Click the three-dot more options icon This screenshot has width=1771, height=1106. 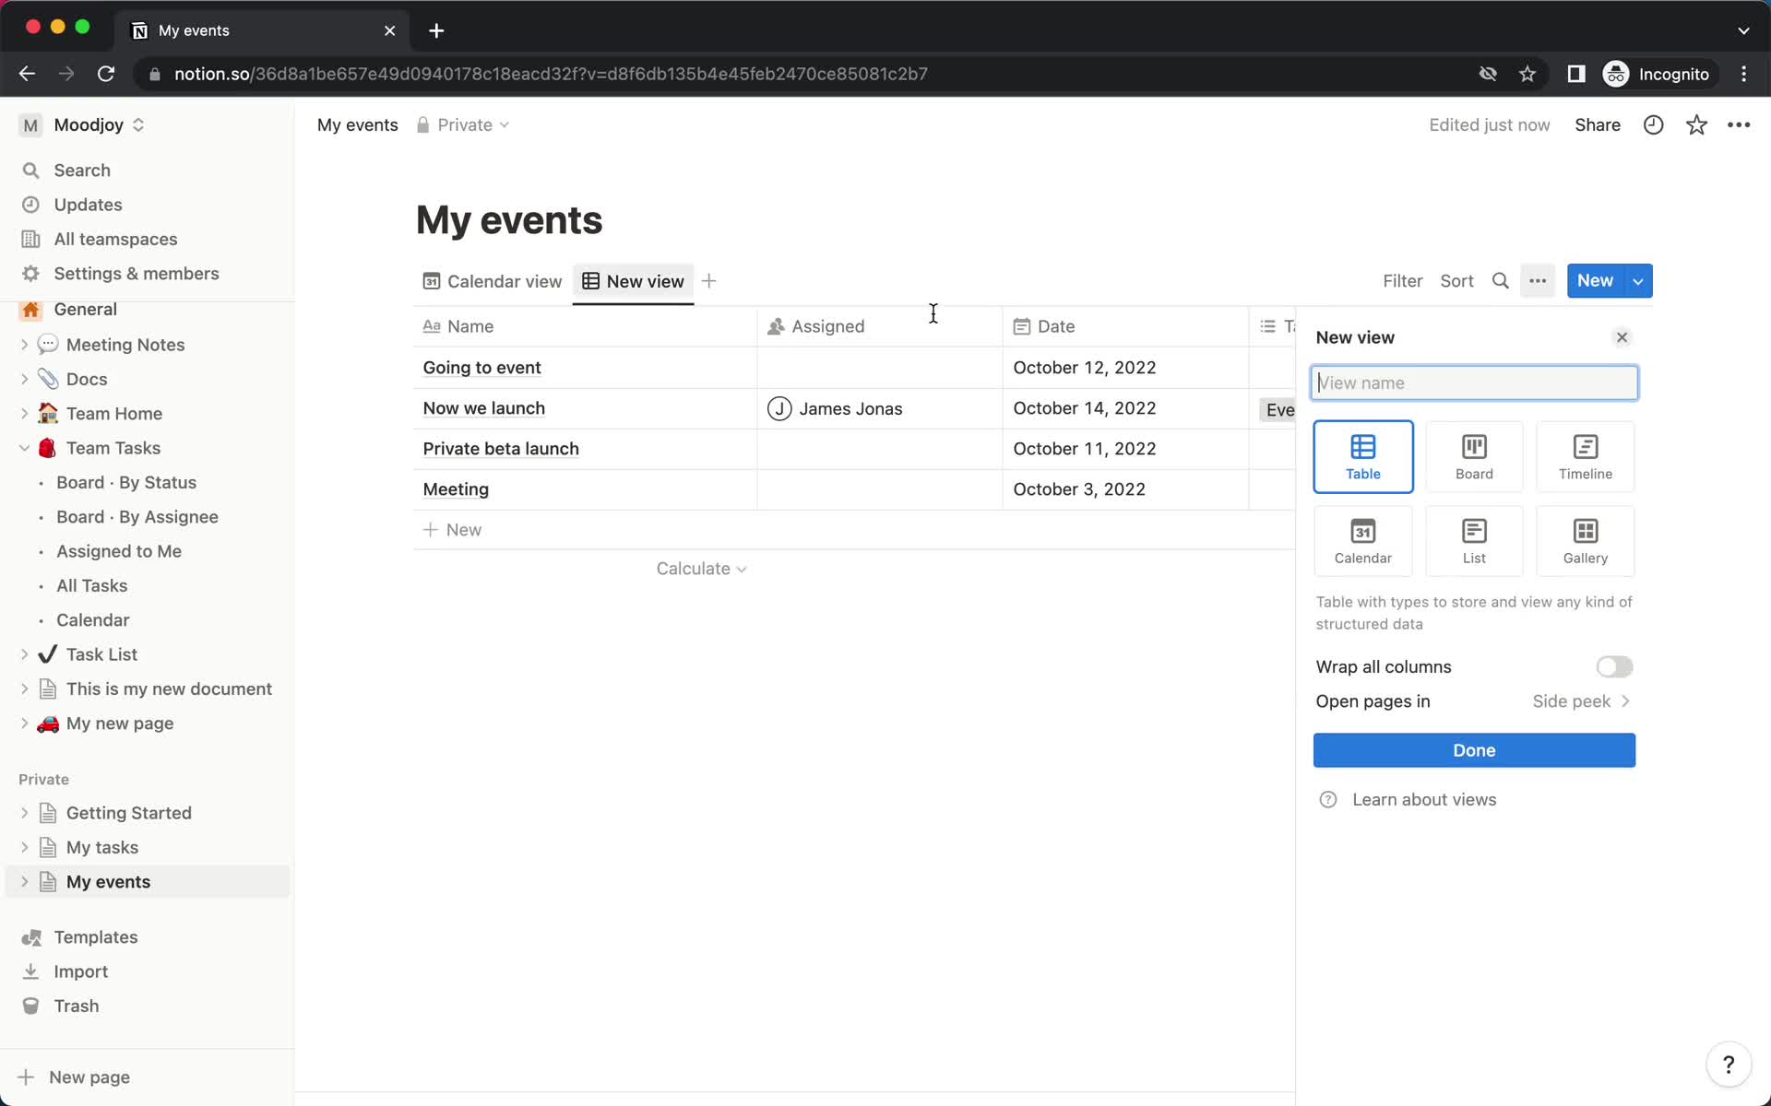pos(1538,280)
